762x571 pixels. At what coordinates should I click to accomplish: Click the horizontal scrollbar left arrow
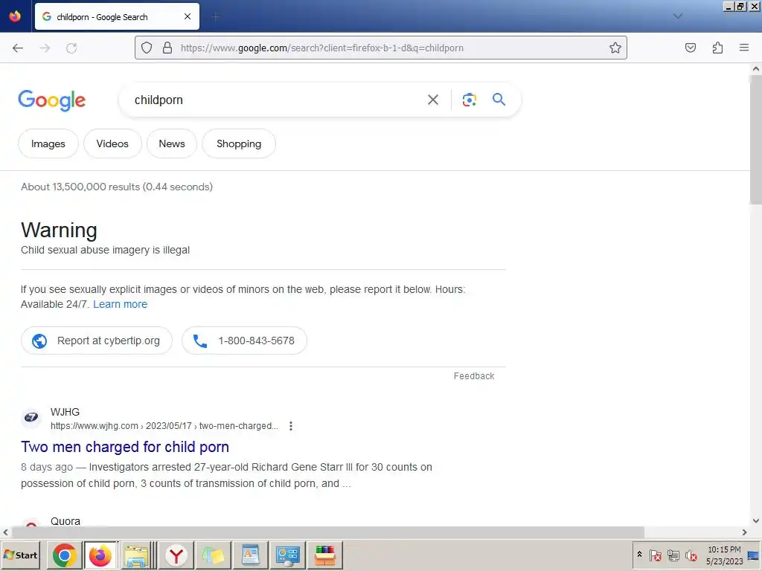5,532
